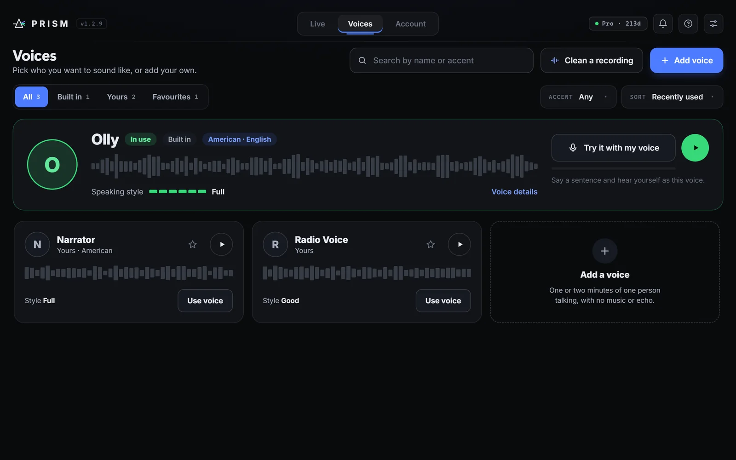Focus the Search by name or accent field
736x460 pixels.
pos(441,60)
